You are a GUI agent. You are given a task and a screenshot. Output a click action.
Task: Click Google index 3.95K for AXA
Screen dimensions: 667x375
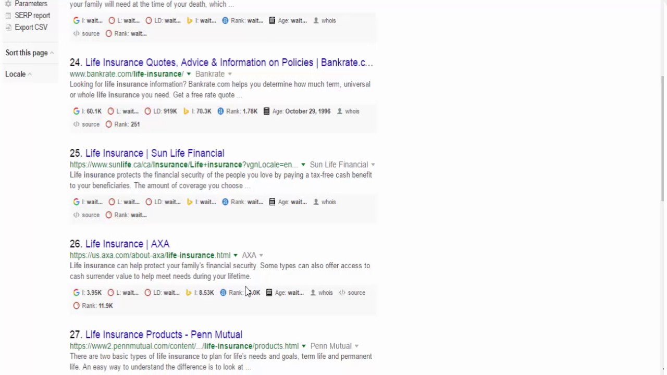88,292
